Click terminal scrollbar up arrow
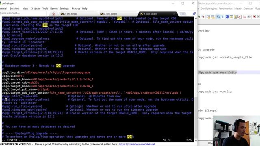The height and width of the screenshot is (146, 260). [196, 18]
